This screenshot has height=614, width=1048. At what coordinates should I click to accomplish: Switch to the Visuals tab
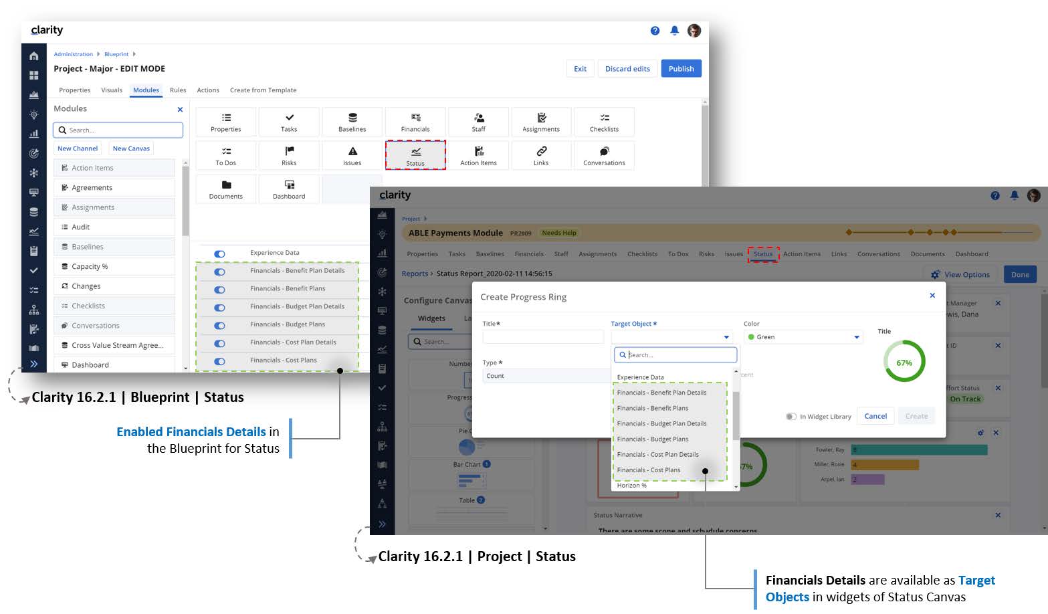(x=112, y=90)
